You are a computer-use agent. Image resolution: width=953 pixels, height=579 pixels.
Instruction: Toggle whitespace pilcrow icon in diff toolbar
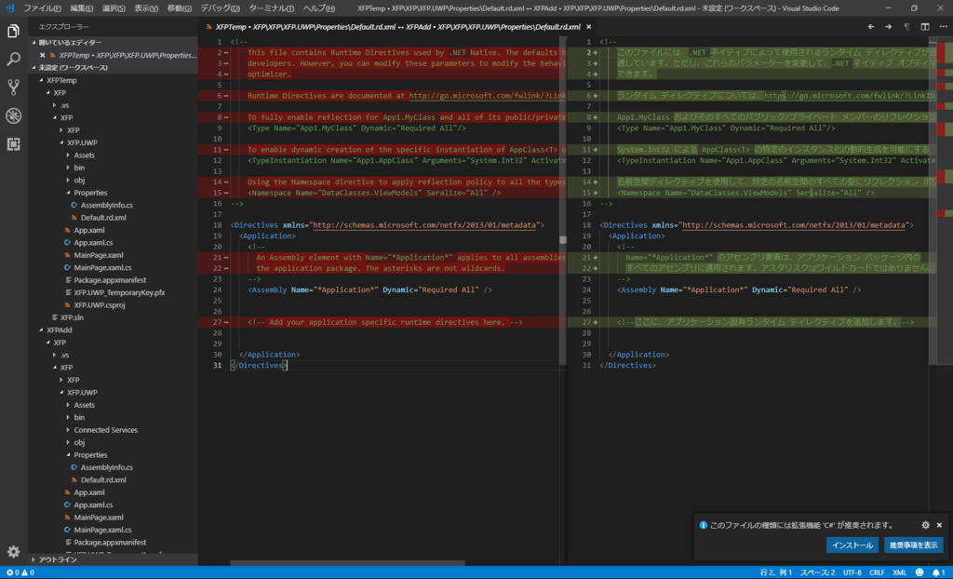[906, 27]
